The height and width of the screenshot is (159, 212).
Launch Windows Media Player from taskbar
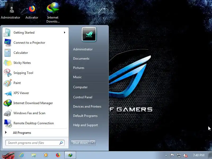(46, 155)
